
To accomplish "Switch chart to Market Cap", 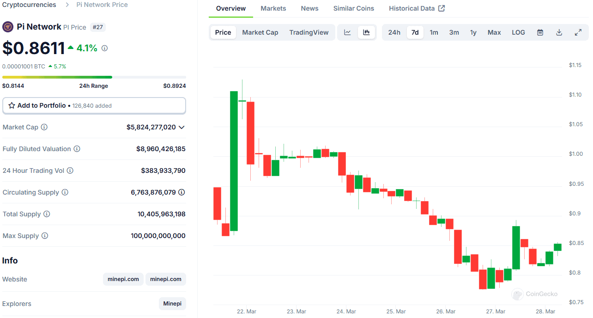I will tap(260, 32).
